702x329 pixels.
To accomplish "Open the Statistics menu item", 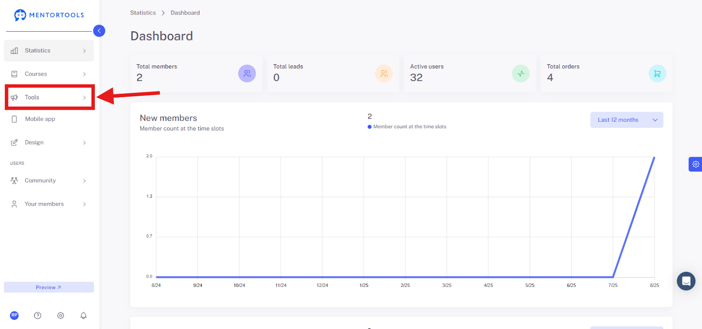I will click(49, 51).
